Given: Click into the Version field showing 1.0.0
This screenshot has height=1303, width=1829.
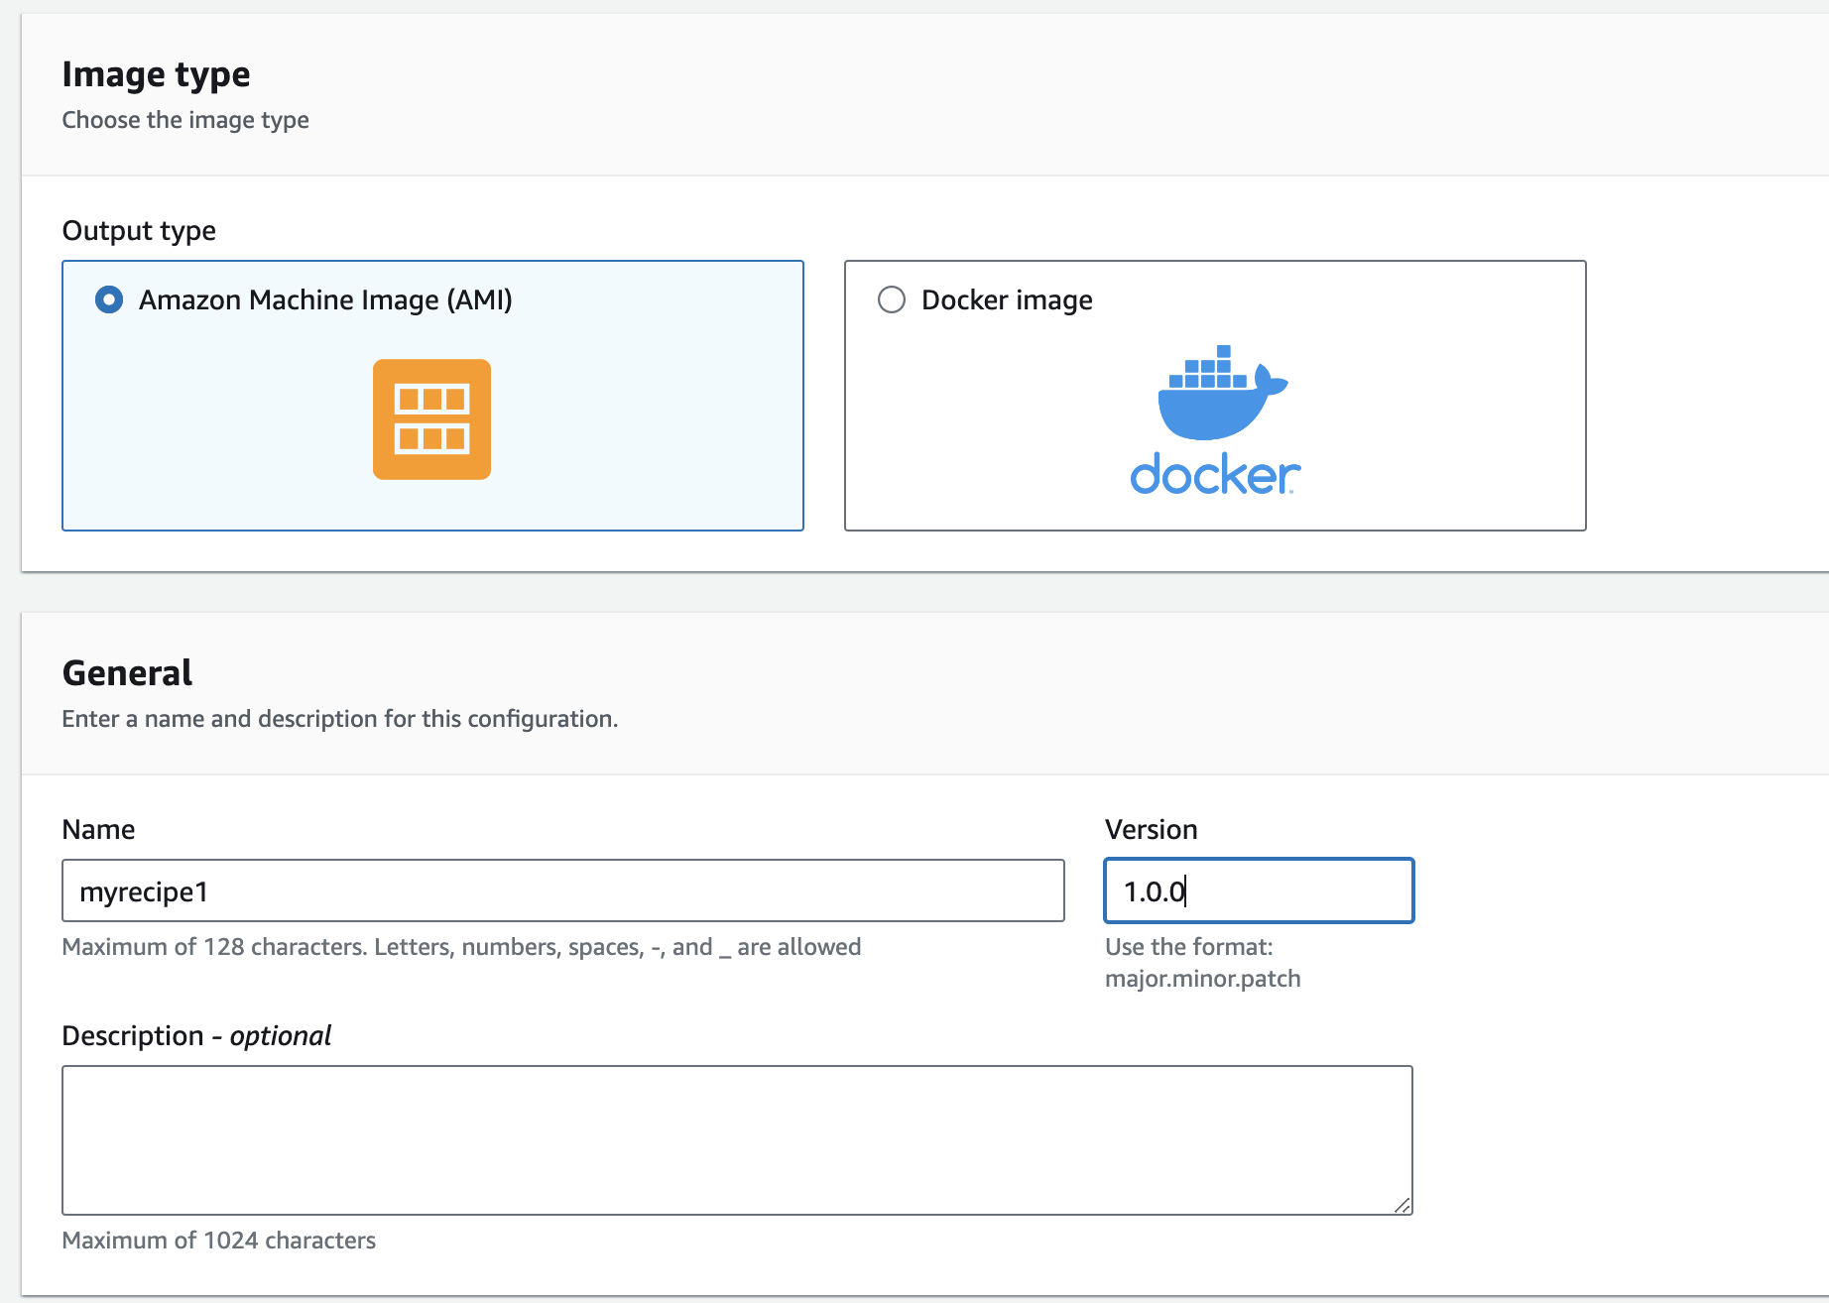Looking at the screenshot, I should click(1258, 891).
